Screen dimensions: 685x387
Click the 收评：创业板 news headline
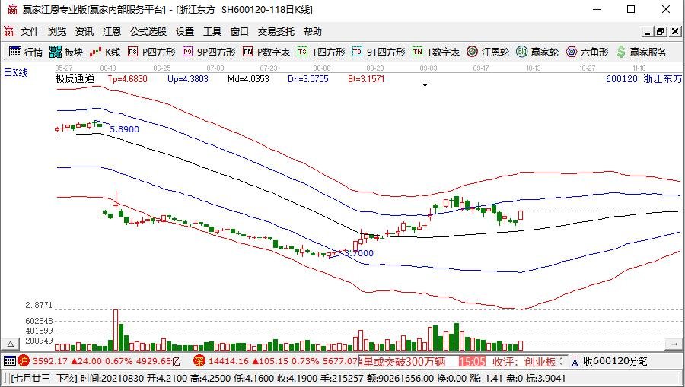524,361
